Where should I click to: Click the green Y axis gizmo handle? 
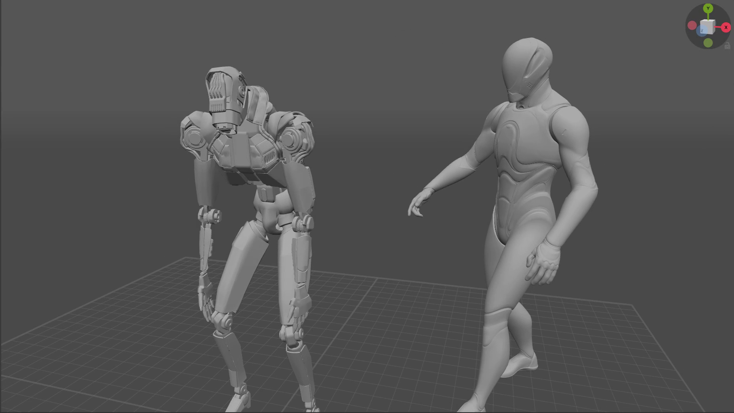(x=708, y=8)
